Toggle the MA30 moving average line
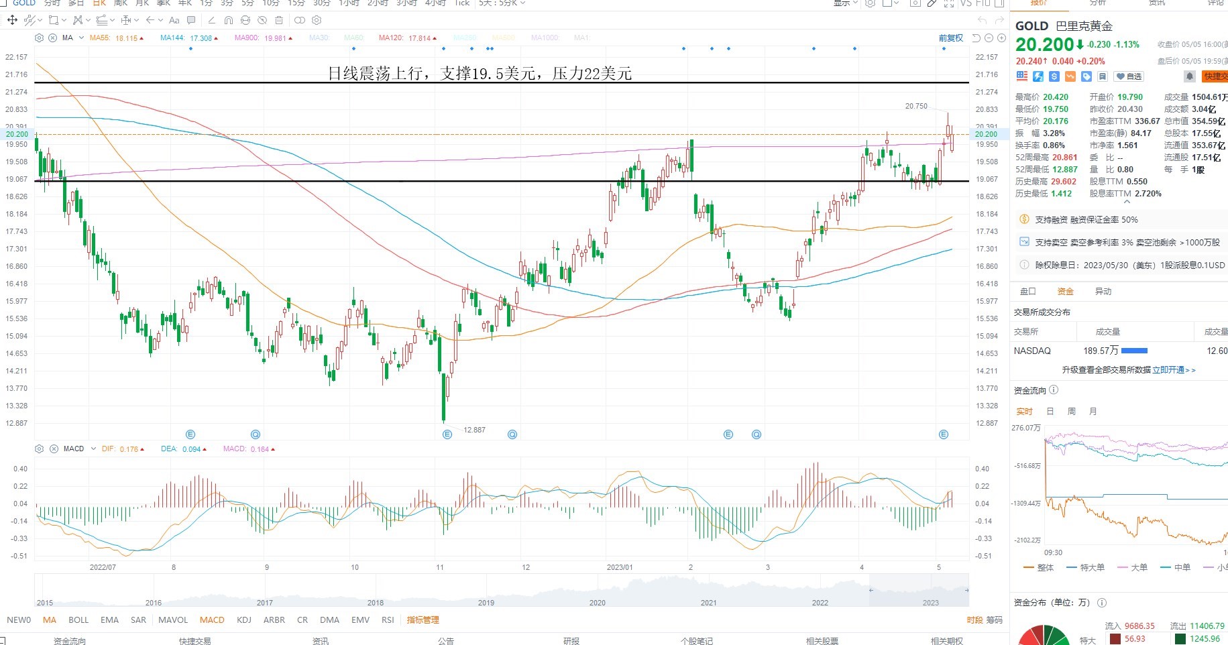 tap(319, 38)
